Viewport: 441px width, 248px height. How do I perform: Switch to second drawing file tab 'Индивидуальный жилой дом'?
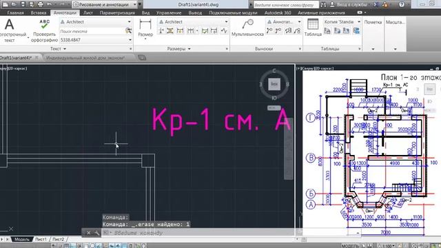[85, 58]
